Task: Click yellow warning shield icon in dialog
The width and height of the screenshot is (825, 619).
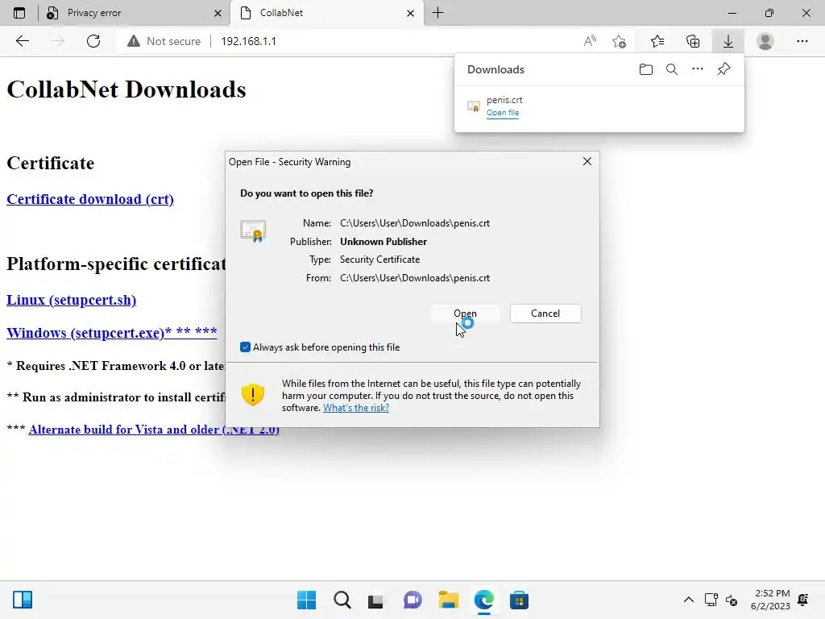Action: 252,394
